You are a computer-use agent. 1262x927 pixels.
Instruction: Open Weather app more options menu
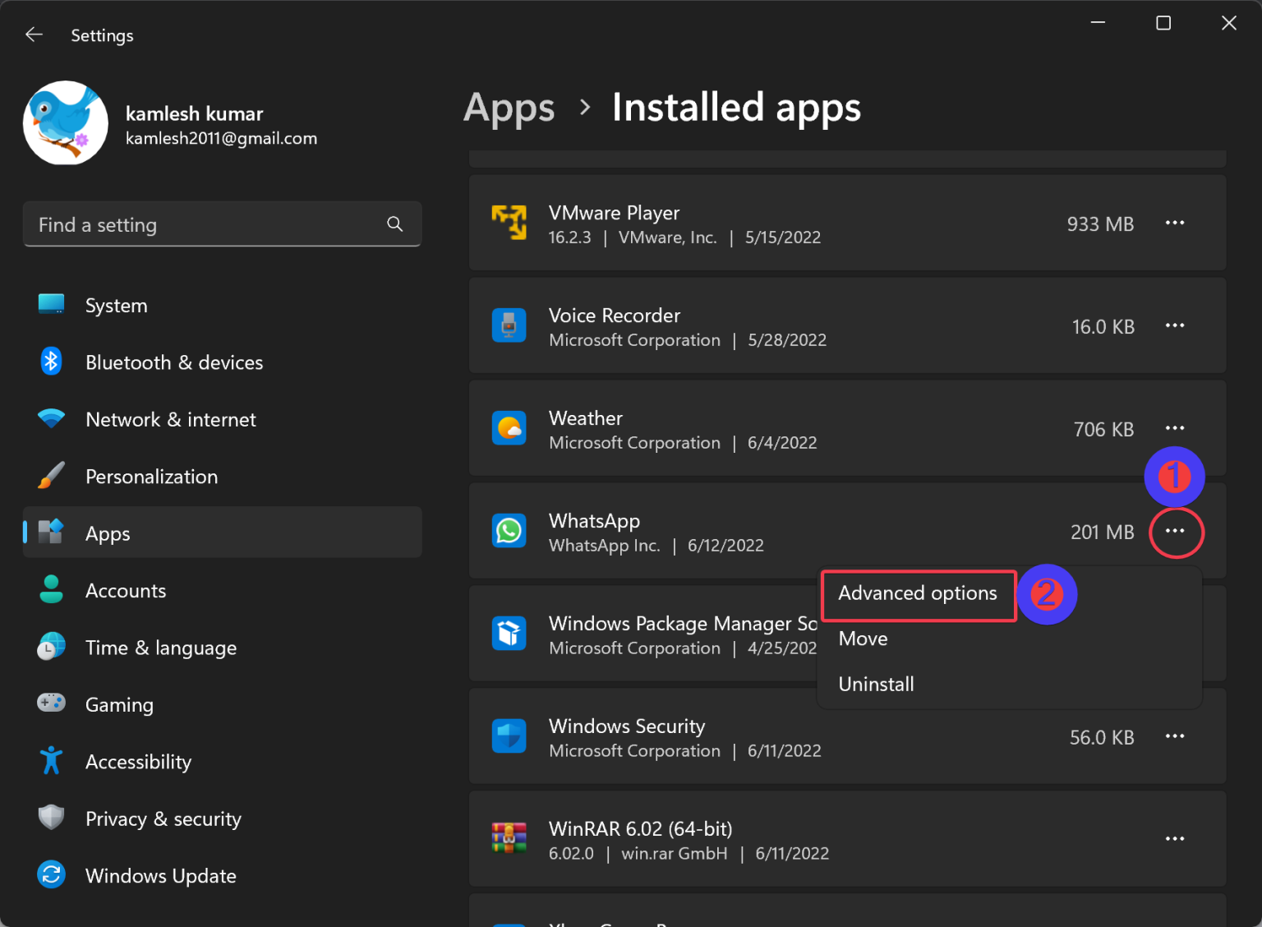(x=1174, y=428)
